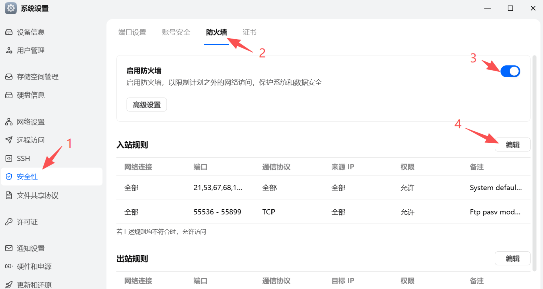Click the device info icon in sidebar
The width and height of the screenshot is (543, 289).
[9, 32]
